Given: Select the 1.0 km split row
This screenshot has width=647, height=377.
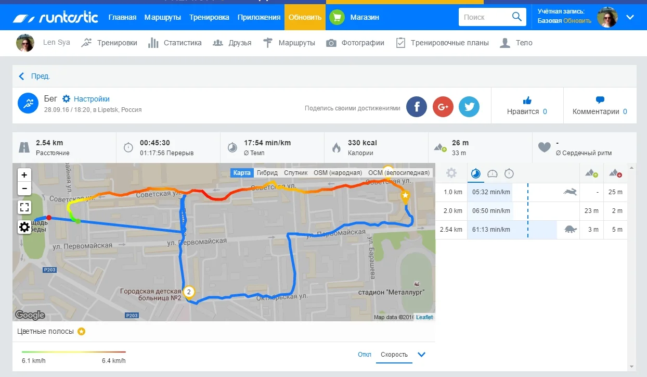Looking at the screenshot, I should coord(531,192).
